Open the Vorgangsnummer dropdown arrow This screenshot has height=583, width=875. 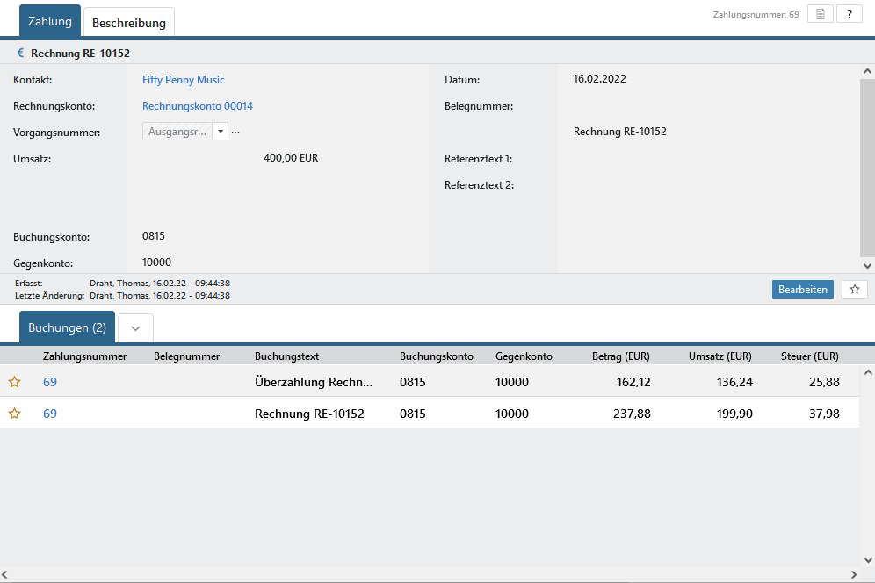(x=221, y=132)
